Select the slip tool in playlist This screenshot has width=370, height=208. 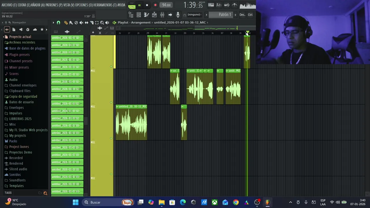click(x=86, y=23)
